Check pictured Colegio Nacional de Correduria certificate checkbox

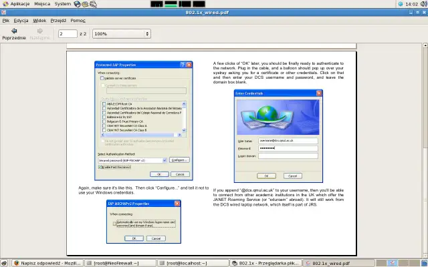[x=104, y=113]
